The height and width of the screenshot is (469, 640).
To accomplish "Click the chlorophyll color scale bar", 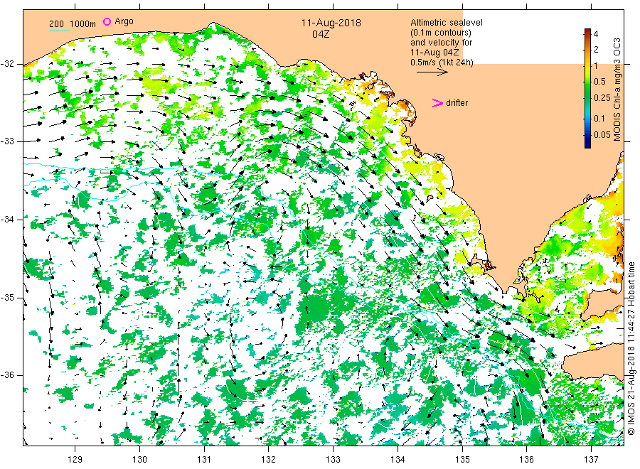I will pos(587,88).
